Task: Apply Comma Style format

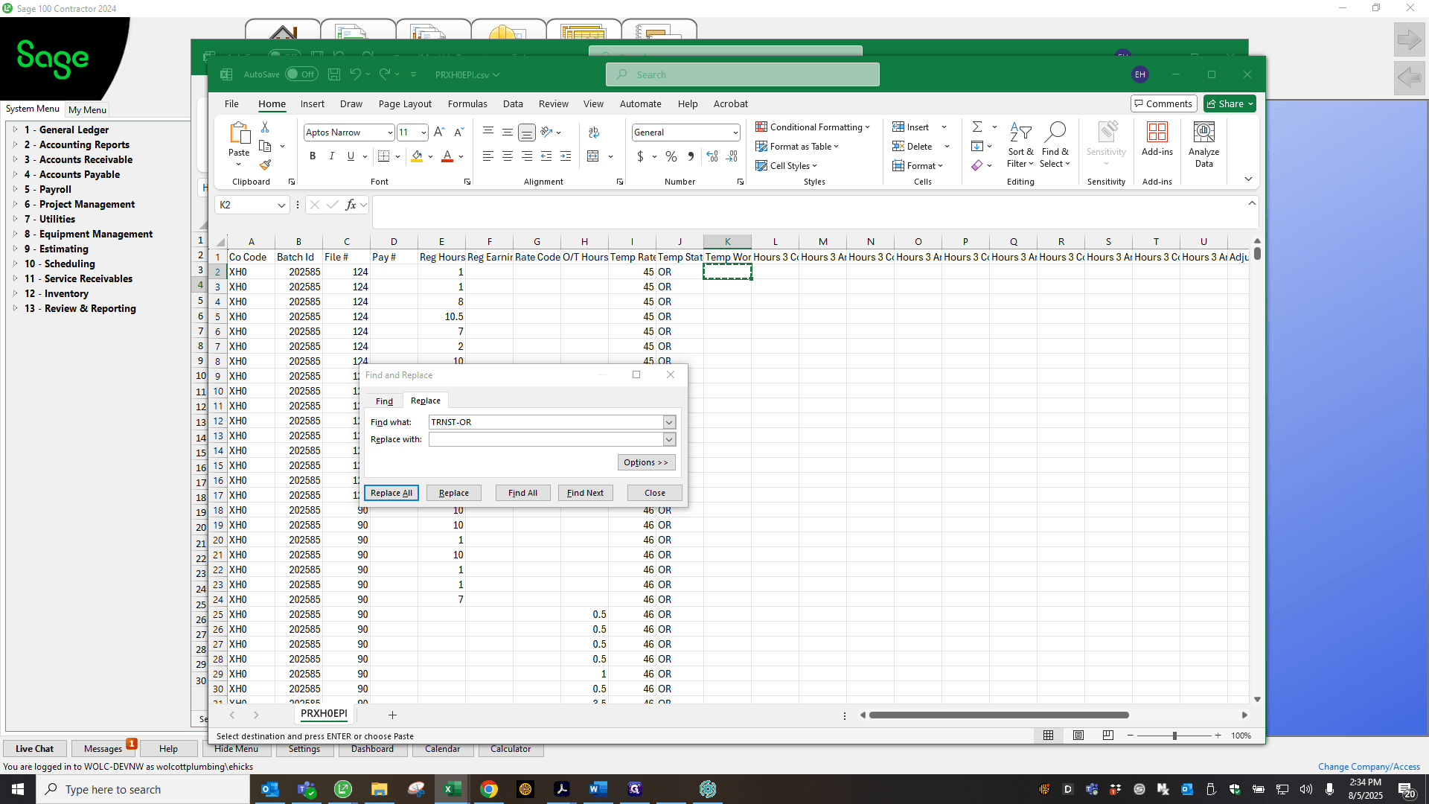Action: [x=691, y=156]
